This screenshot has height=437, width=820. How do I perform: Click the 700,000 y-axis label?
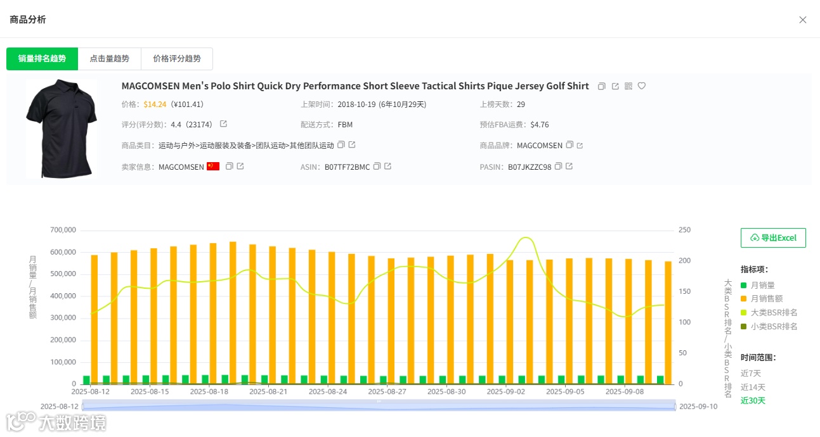coord(63,230)
